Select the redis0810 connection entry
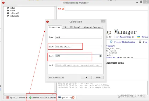 click(14, 16)
